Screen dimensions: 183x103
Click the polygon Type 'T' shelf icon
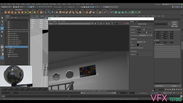click(x=38, y=12)
